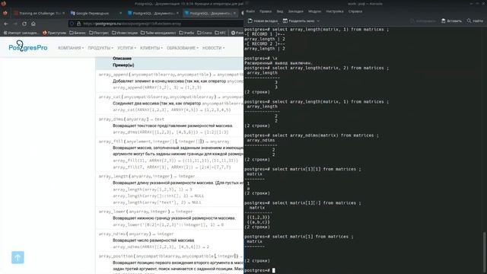Image resolution: width=487 pixels, height=274 pixels.
Task: Expand the НОВОСТИ navigation menu
Action: click(x=213, y=48)
